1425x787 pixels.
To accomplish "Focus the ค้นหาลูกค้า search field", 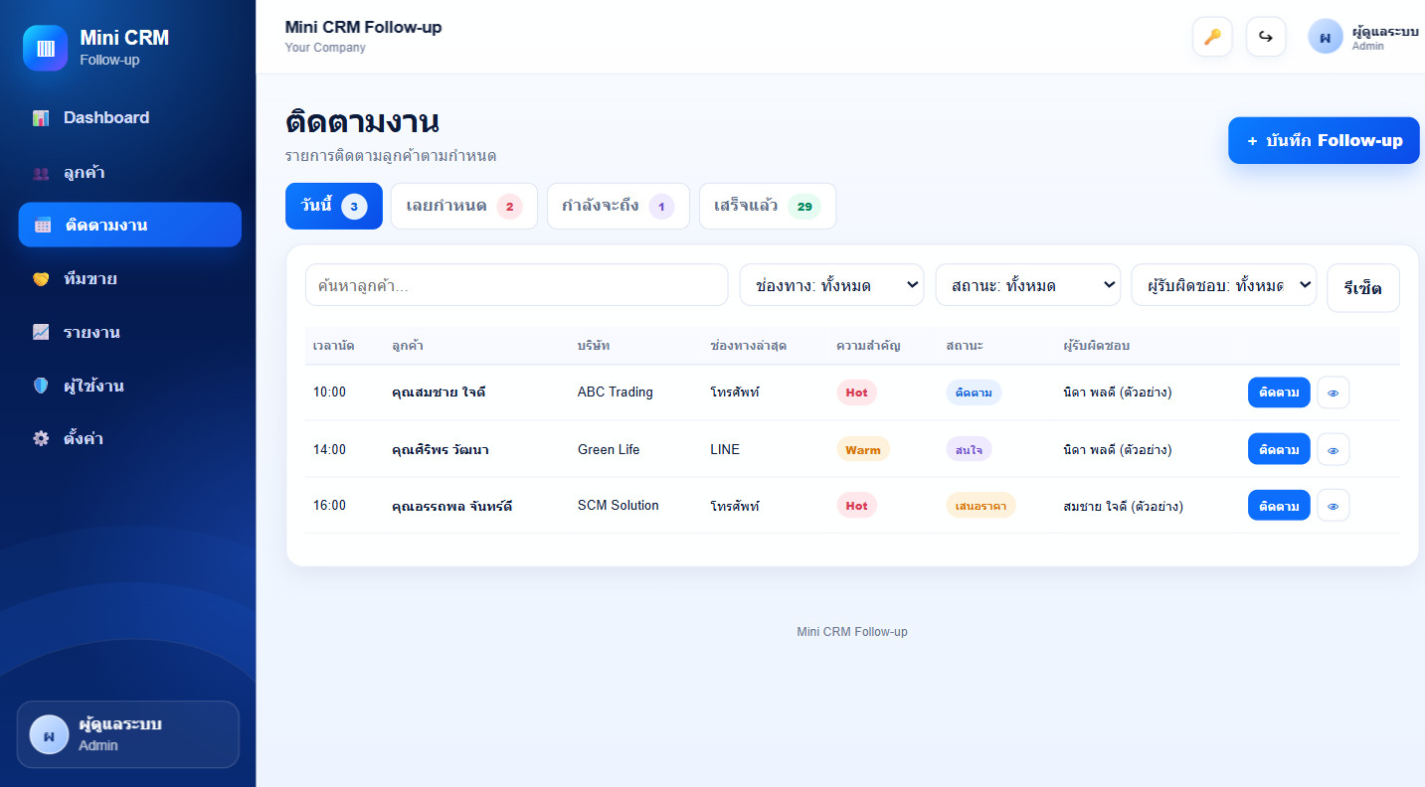I will click(517, 285).
